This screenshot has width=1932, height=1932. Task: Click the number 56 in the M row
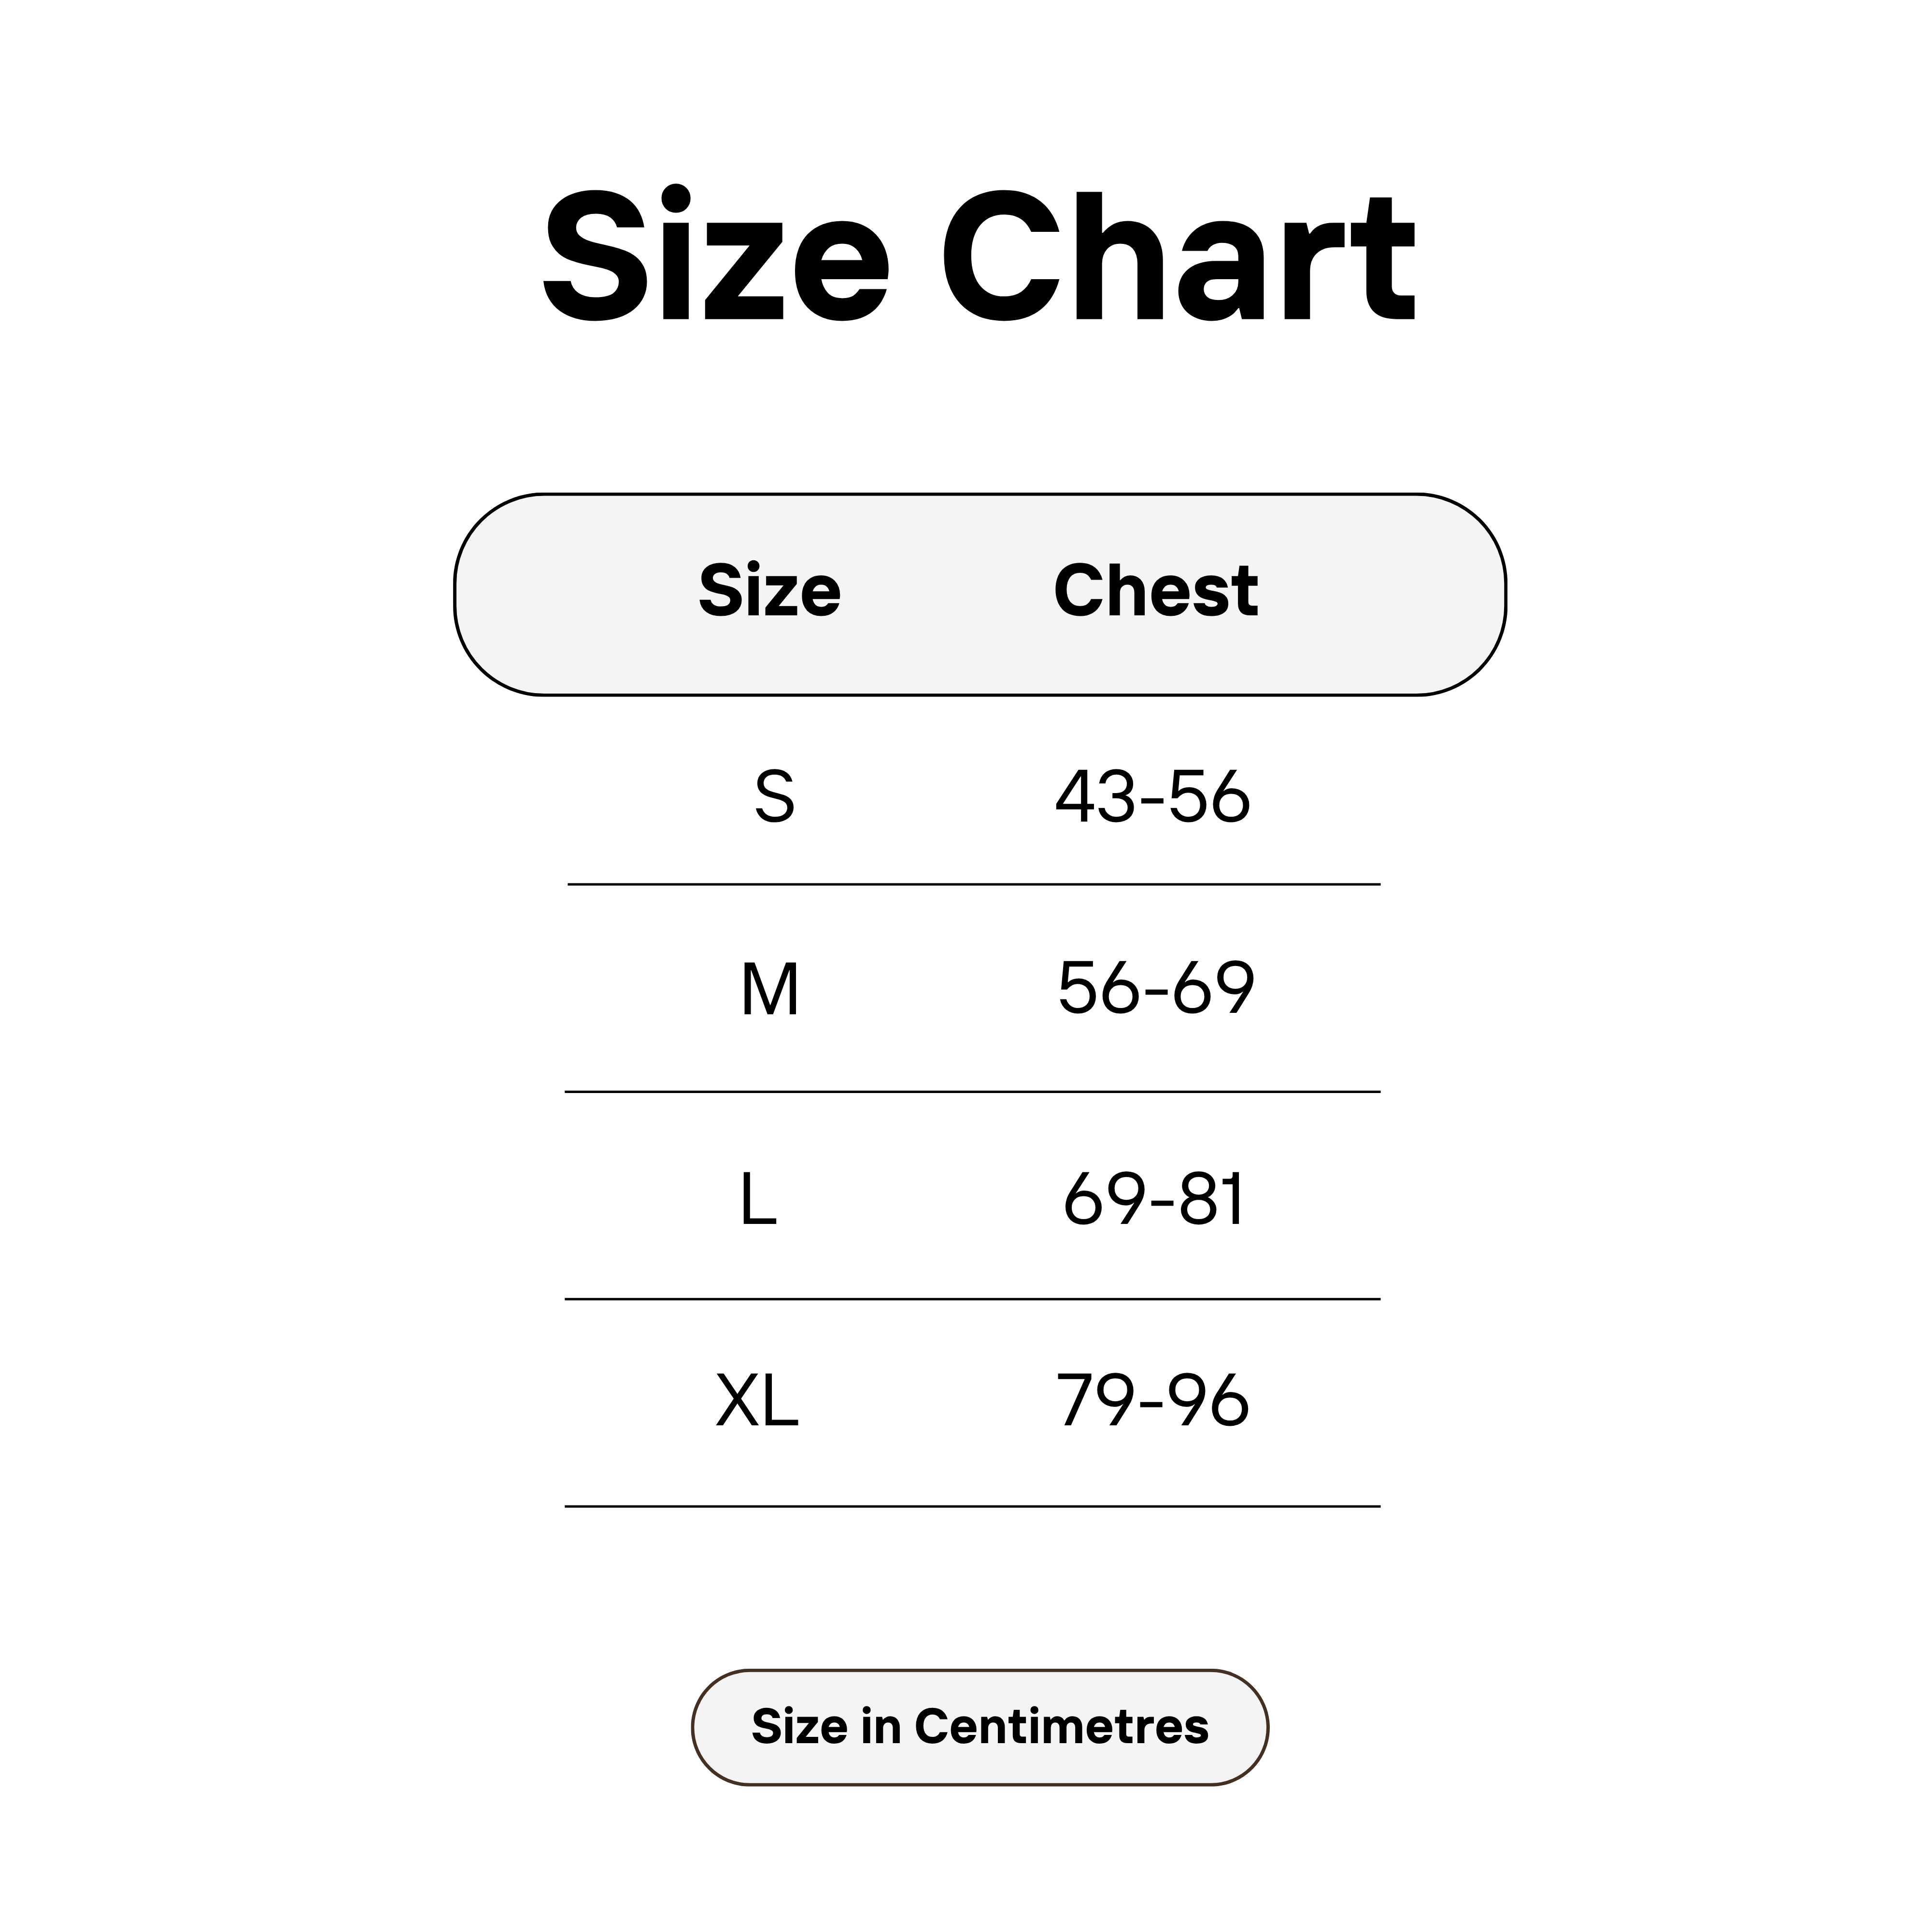[x=1098, y=988]
